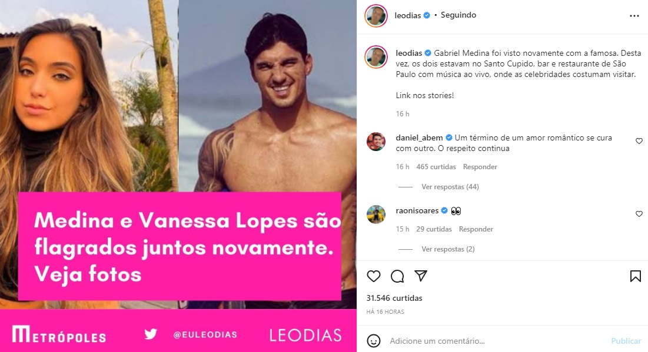Viewport: 648px width, 352px height.
Task: View the 31.546 curtidas likes list
Action: [x=394, y=298]
